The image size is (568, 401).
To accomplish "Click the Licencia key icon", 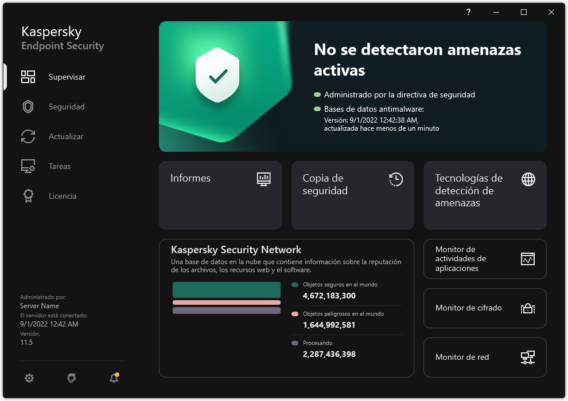I will pos(28,196).
